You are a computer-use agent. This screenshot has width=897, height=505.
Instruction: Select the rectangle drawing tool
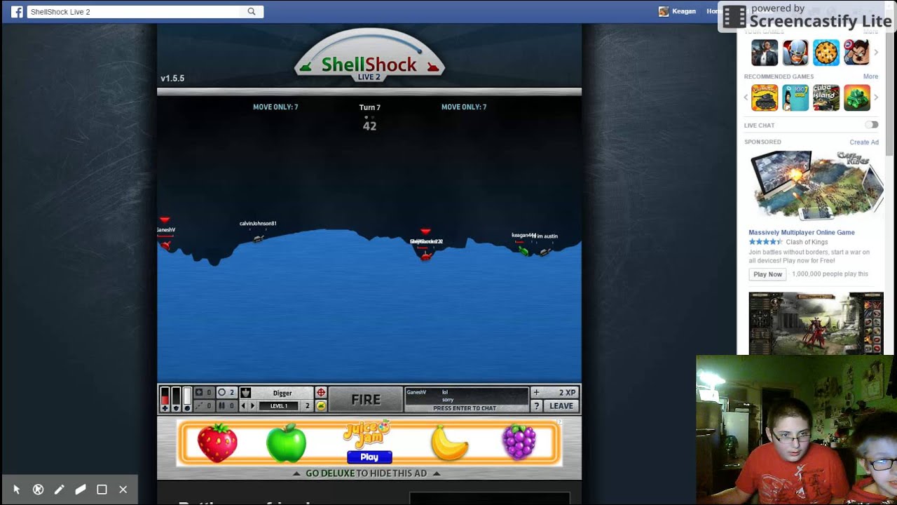(102, 490)
